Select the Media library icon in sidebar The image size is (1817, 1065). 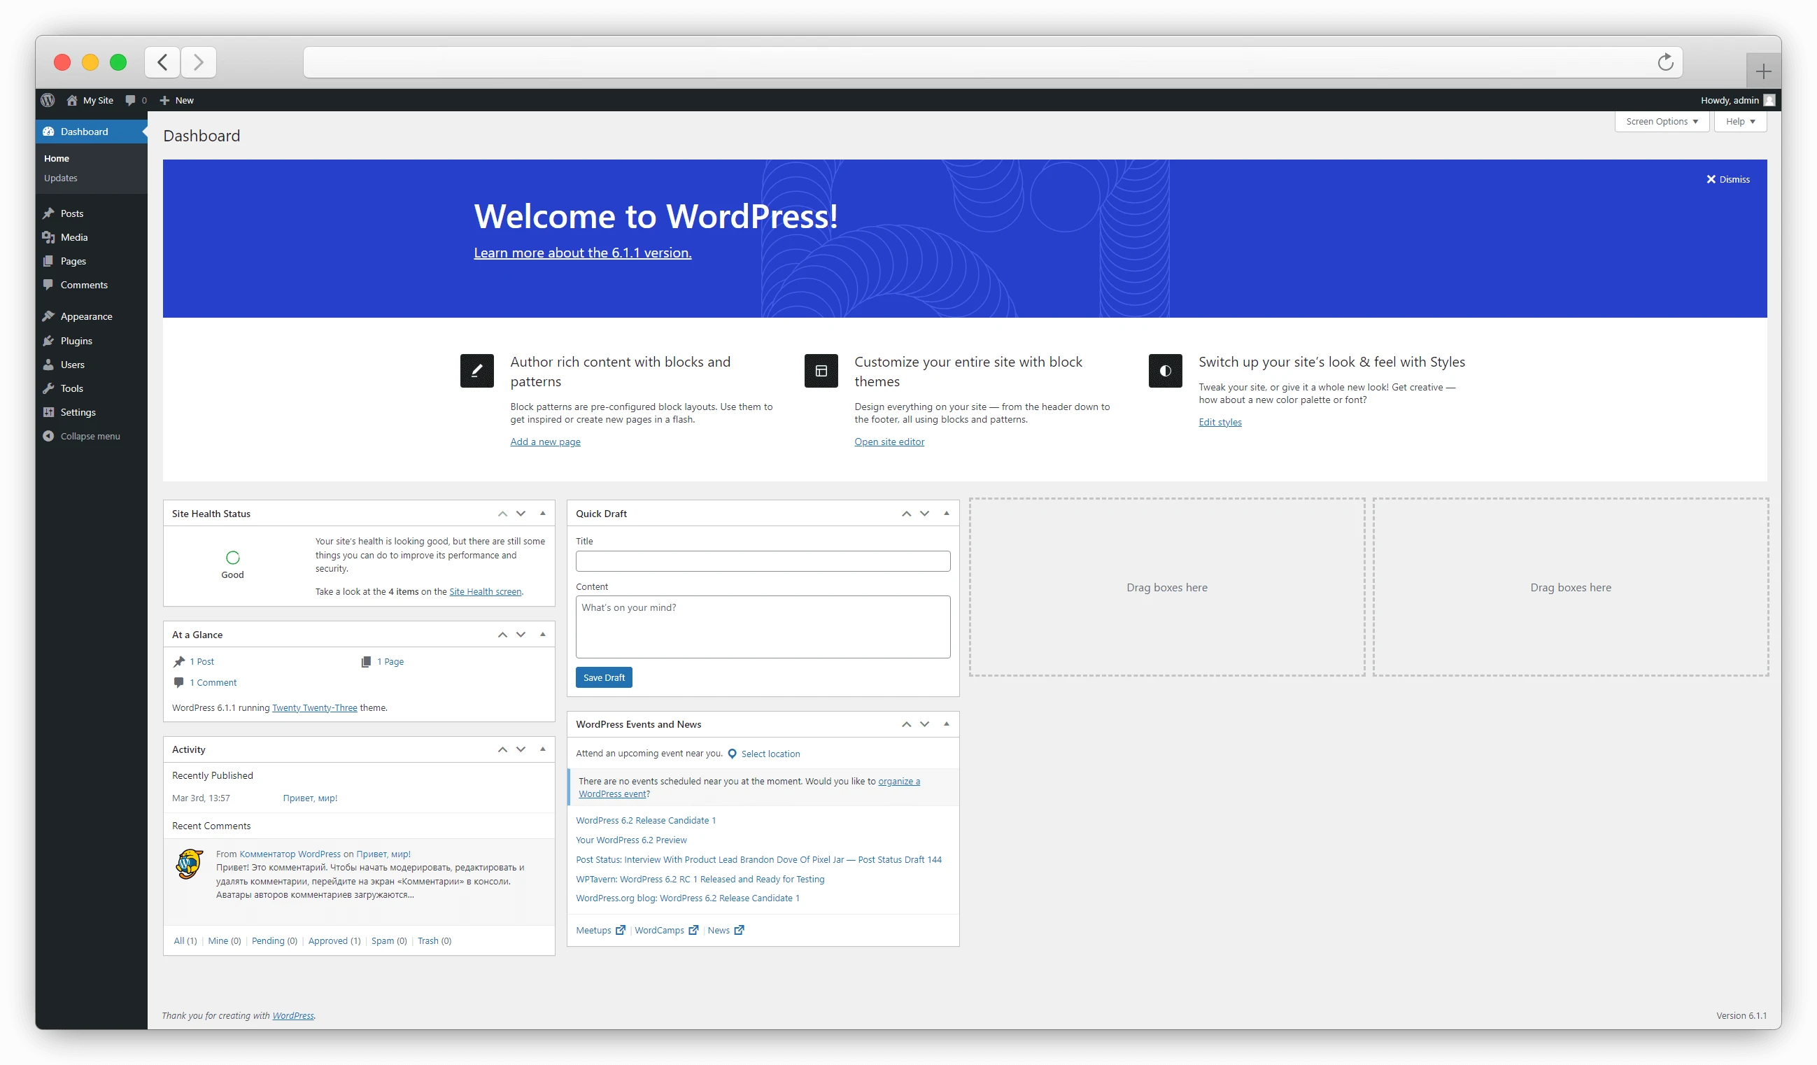coord(49,237)
